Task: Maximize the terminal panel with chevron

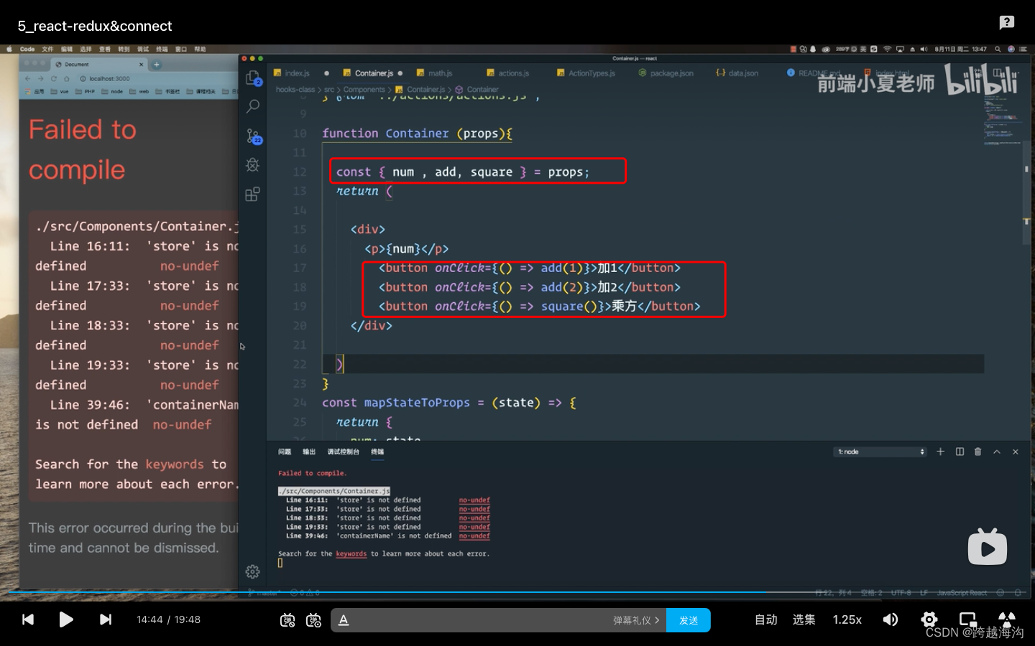Action: click(997, 451)
